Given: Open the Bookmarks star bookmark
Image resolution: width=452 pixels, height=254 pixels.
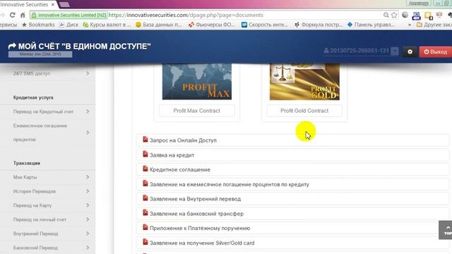Looking at the screenshot, I should pos(38,25).
